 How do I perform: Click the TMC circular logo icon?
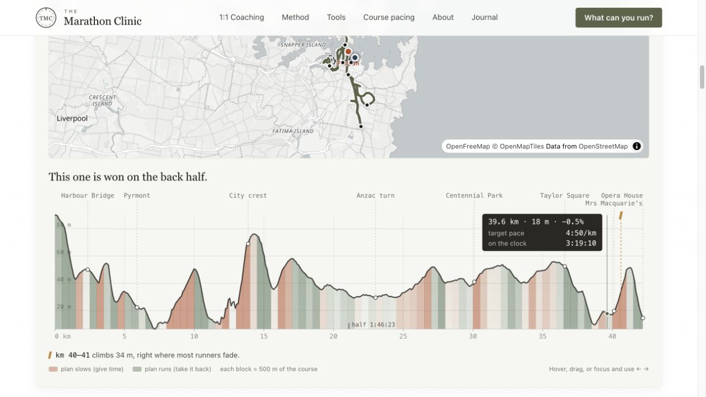[46, 17]
